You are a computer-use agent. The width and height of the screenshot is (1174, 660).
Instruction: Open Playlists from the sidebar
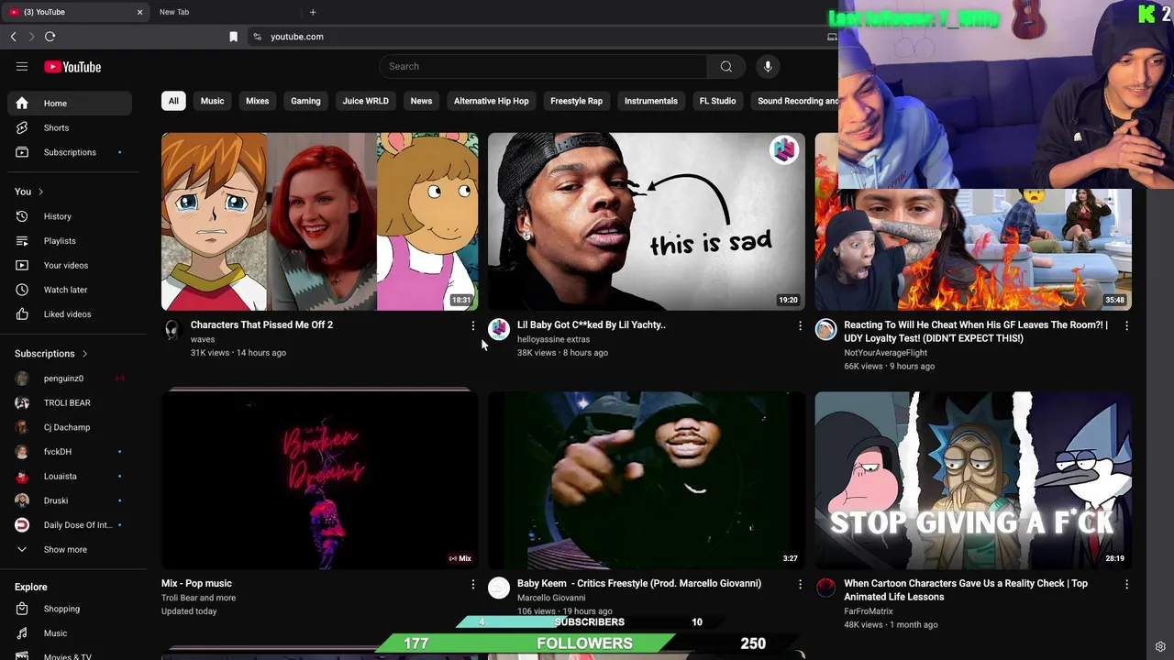70,241
